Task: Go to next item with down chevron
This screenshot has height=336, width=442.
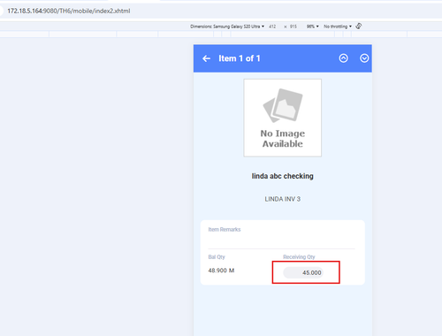Action: 364,58
